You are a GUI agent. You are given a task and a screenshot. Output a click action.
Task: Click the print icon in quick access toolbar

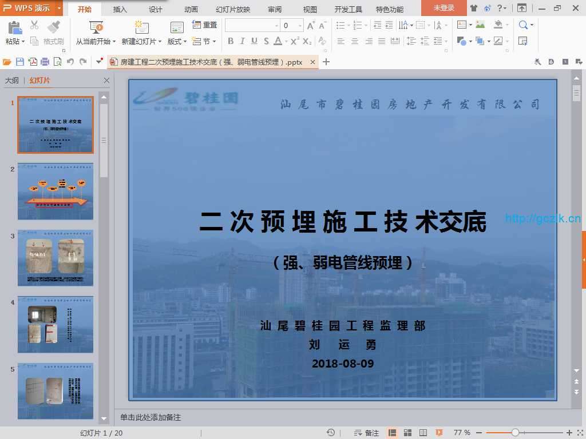tap(45, 62)
